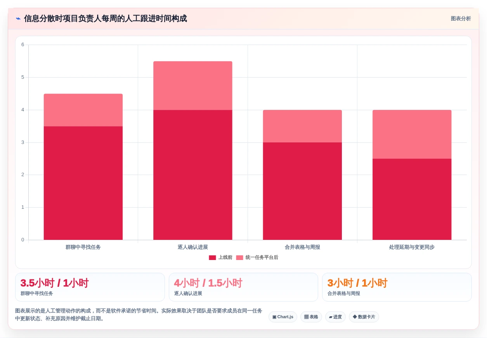Click the pink 处理延期与变更同步 bar segment
The height and width of the screenshot is (338, 487).
pyautogui.click(x=412, y=134)
